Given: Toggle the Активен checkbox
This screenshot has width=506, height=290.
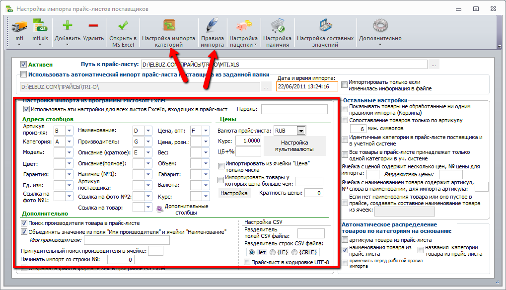Looking at the screenshot, I should point(23,65).
